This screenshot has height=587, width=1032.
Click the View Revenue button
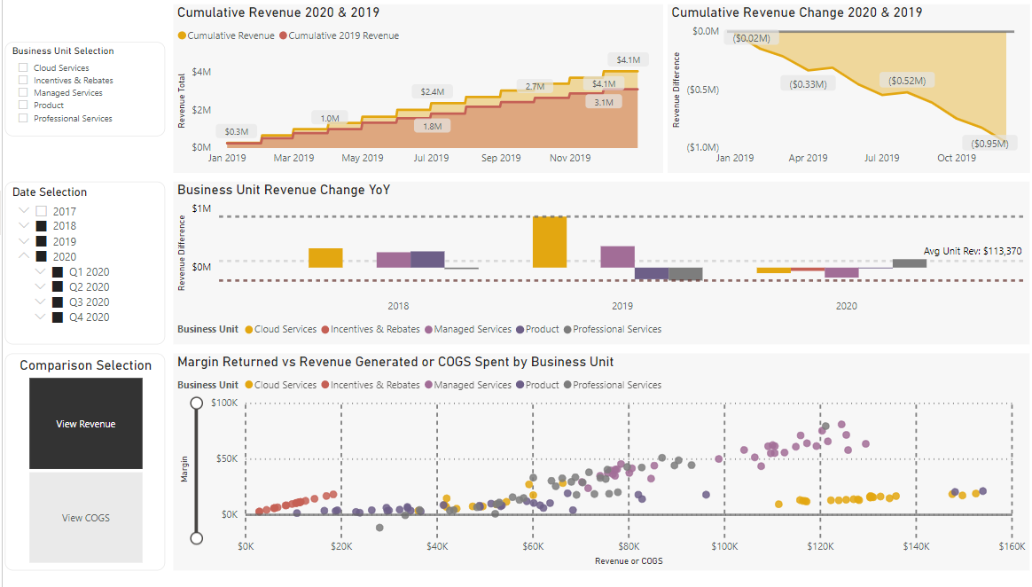[86, 424]
